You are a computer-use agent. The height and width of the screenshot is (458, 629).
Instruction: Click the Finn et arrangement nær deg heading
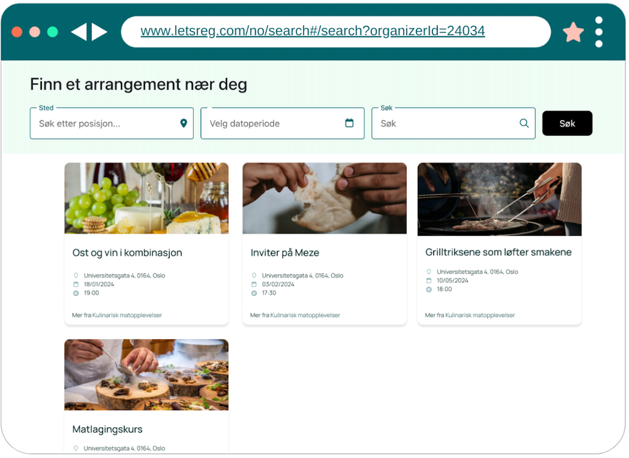(138, 84)
